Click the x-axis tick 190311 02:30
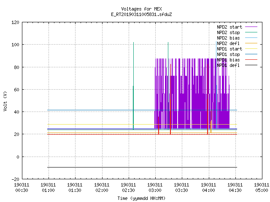 coord(128,188)
